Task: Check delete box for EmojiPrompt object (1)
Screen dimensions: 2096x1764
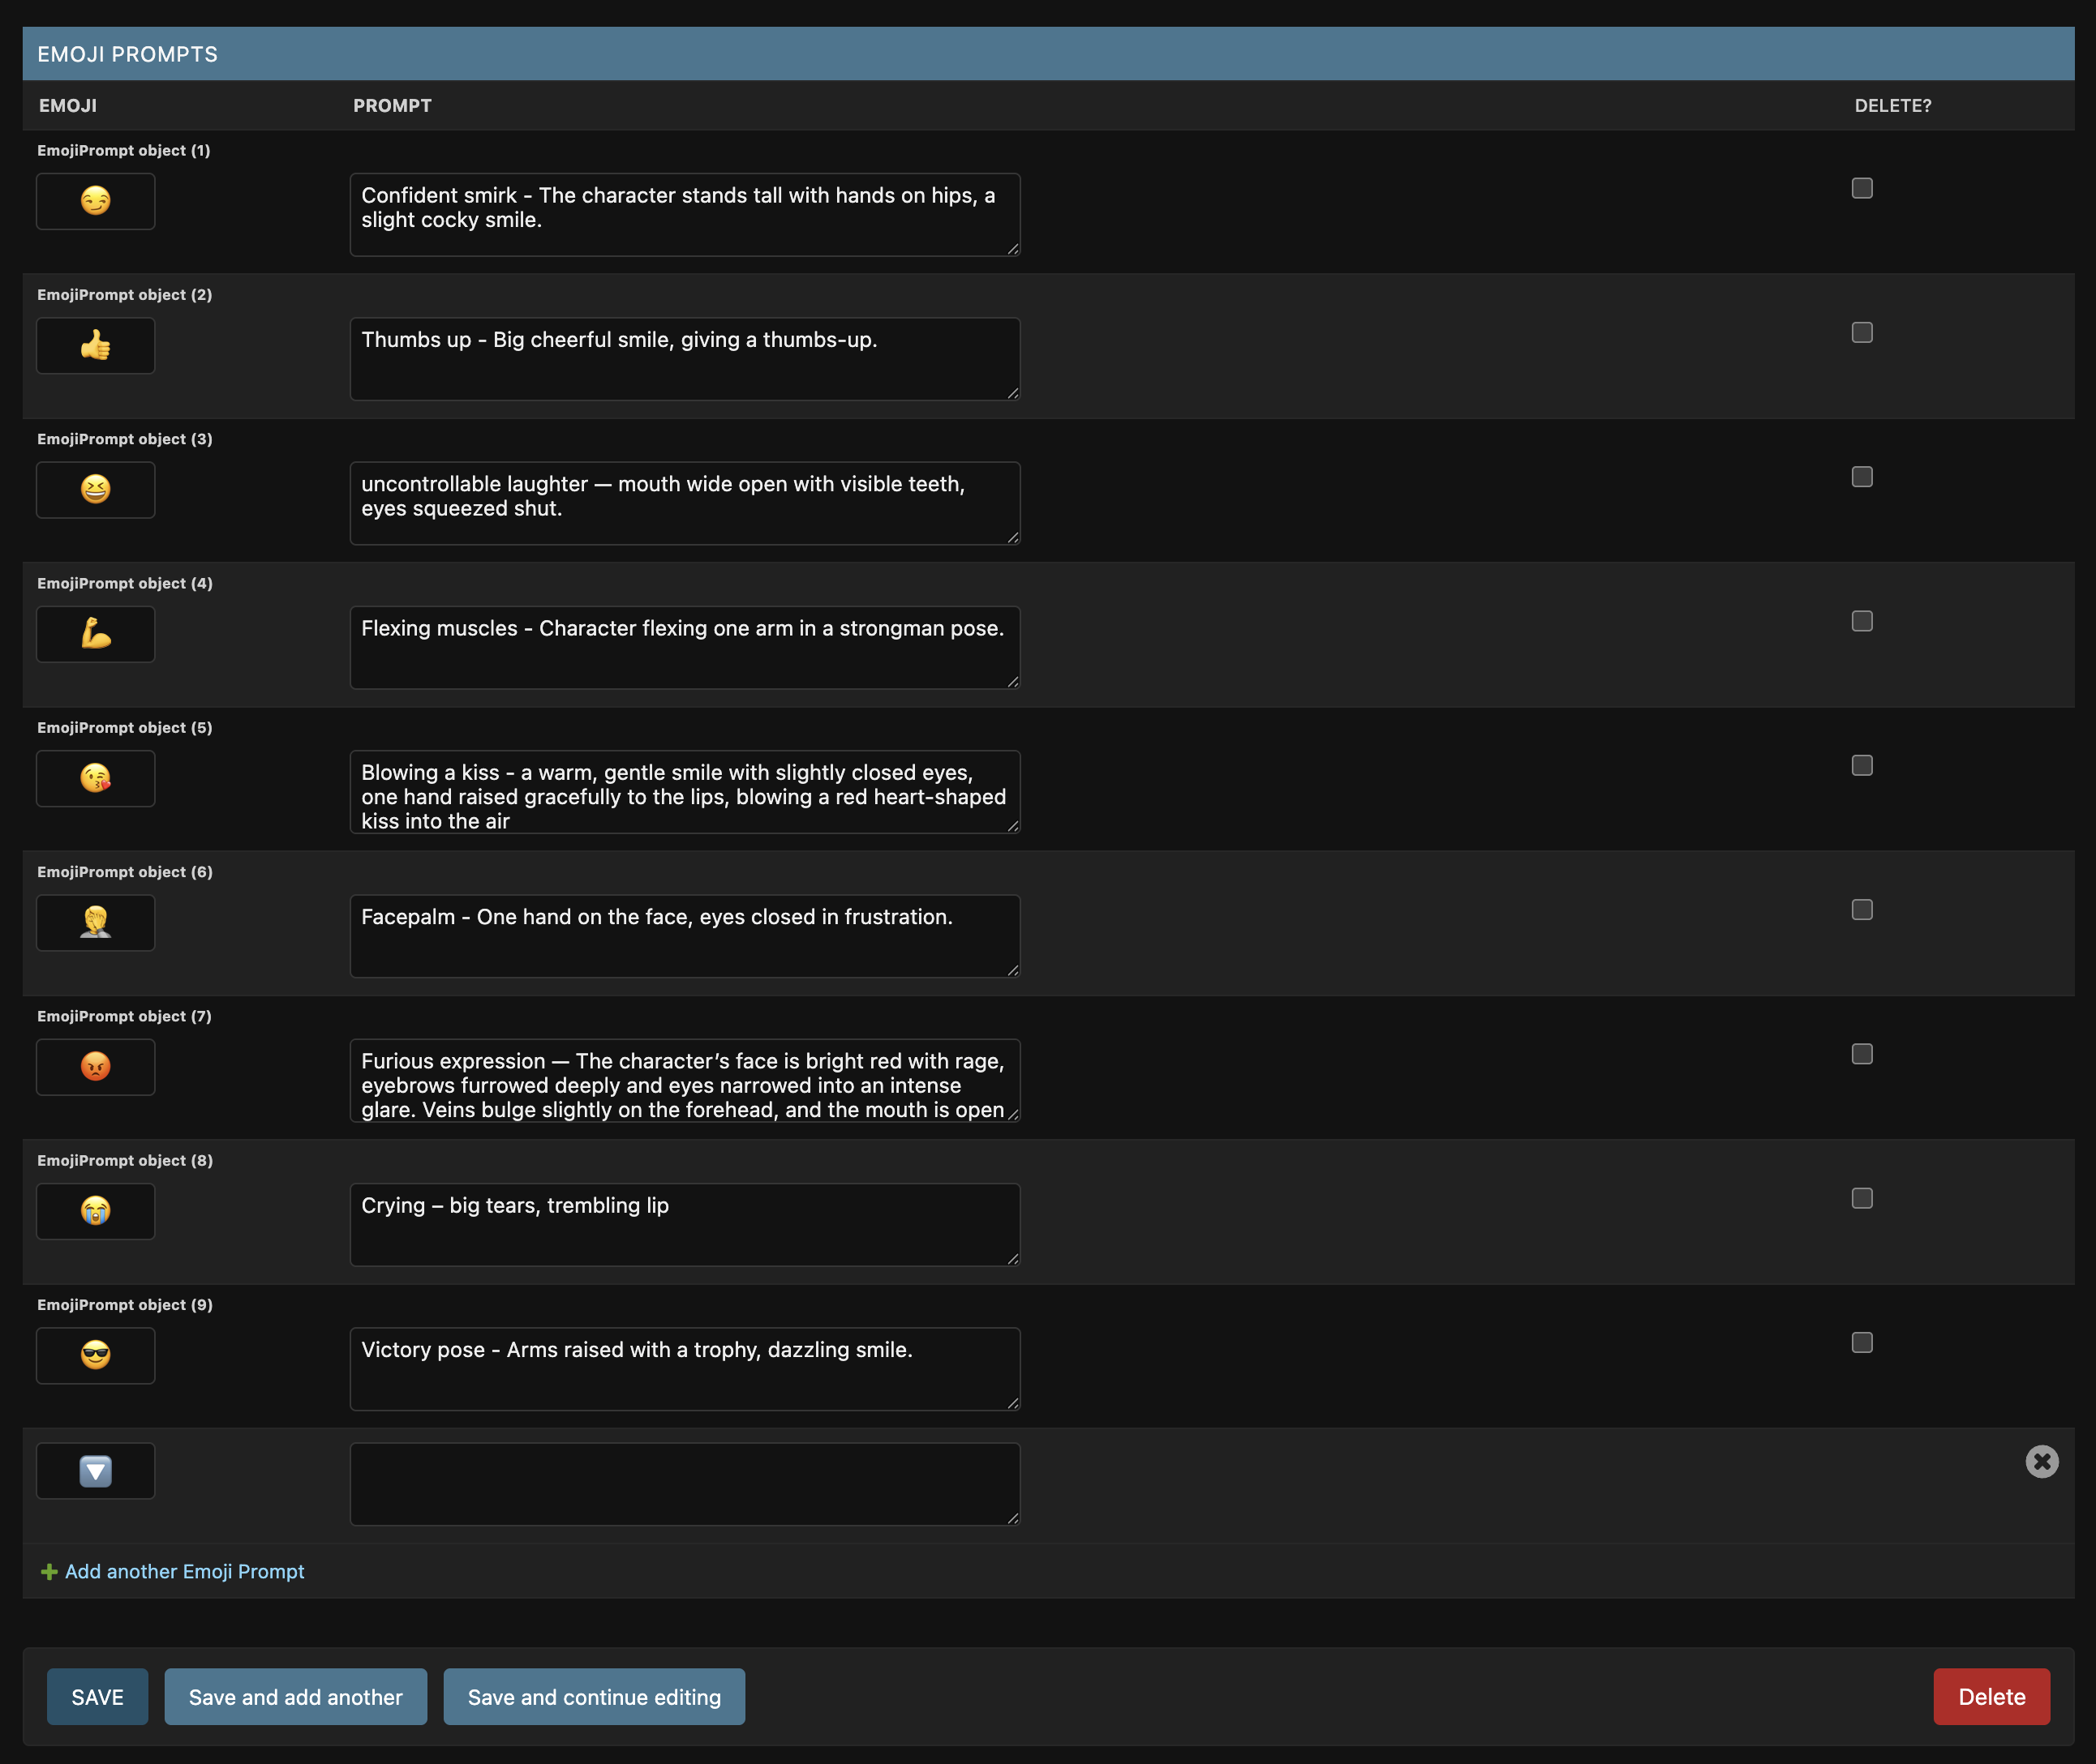Action: (1861, 188)
